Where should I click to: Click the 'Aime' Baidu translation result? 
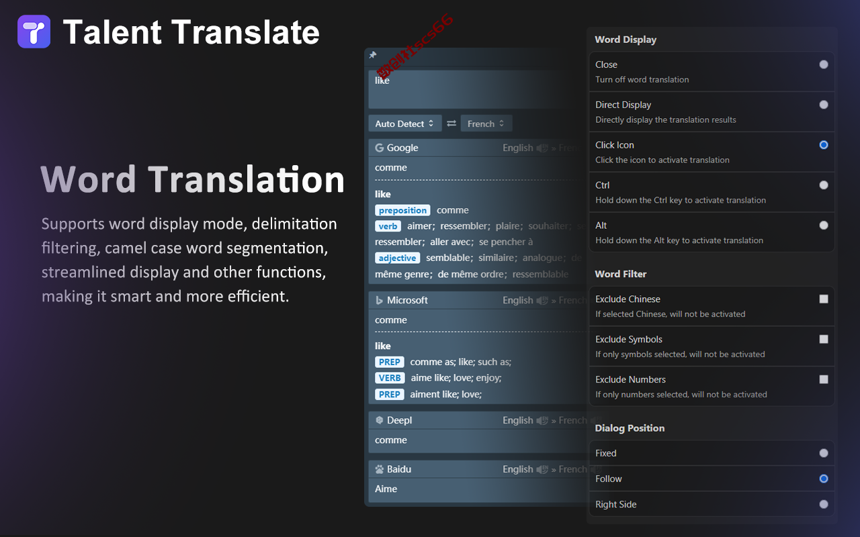point(386,489)
